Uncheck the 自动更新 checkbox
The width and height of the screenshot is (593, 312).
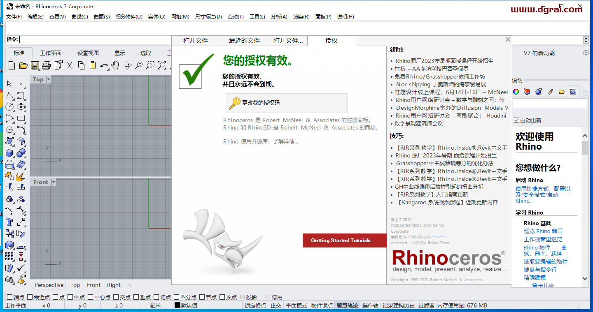tap(516, 120)
